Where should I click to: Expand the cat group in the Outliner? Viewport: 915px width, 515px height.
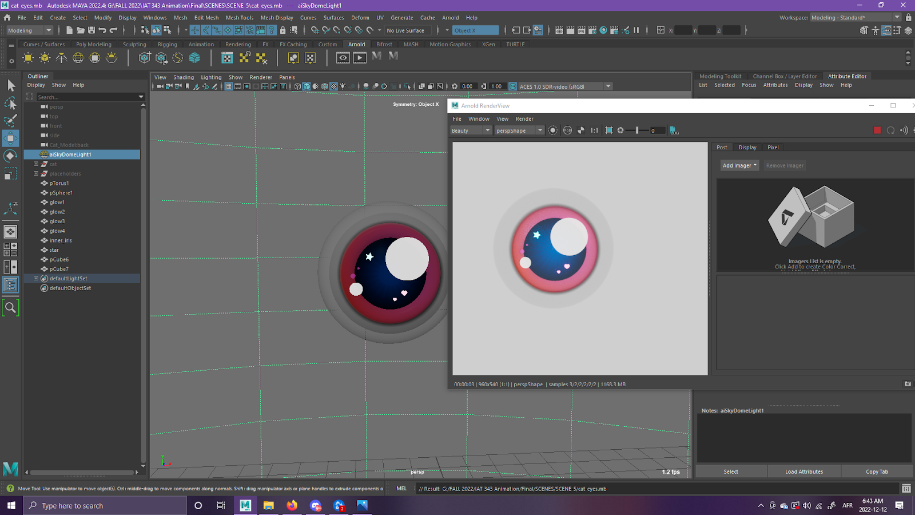(x=36, y=164)
